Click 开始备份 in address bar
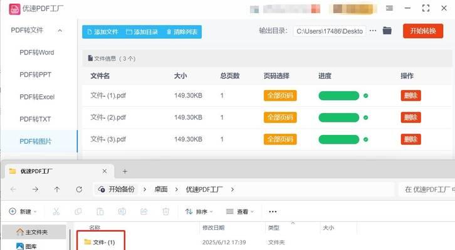 (x=117, y=189)
